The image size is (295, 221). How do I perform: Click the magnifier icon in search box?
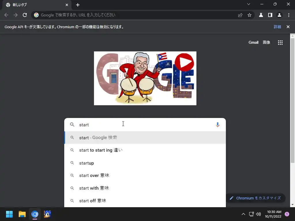(x=72, y=124)
